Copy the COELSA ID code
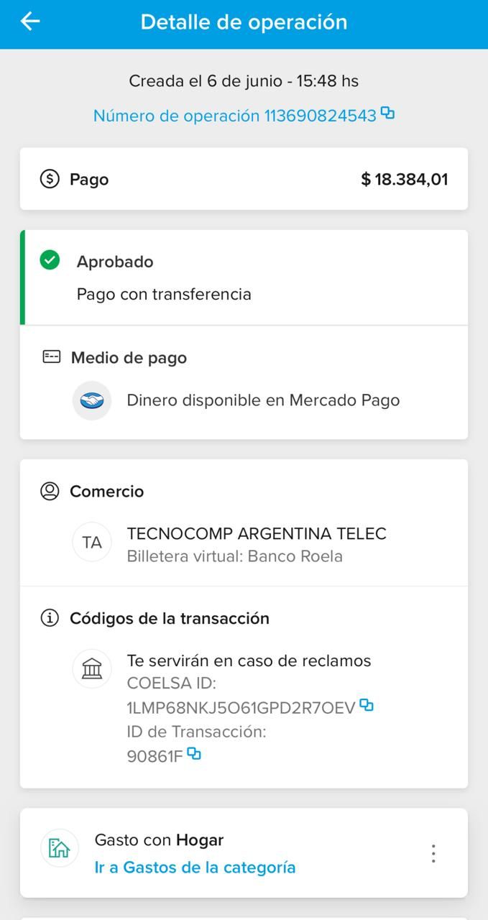 [x=367, y=705]
